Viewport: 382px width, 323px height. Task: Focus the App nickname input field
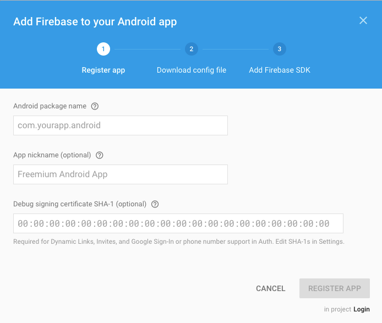(121, 174)
